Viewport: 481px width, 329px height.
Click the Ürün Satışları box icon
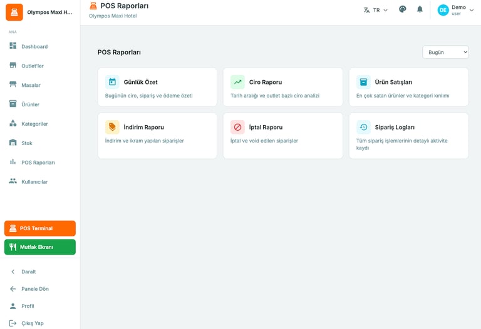coord(363,82)
